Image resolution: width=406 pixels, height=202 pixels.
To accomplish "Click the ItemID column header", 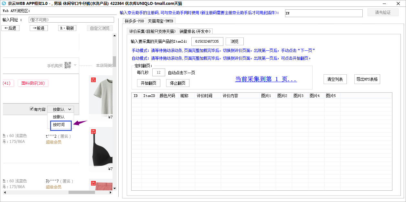I will [x=149, y=96].
